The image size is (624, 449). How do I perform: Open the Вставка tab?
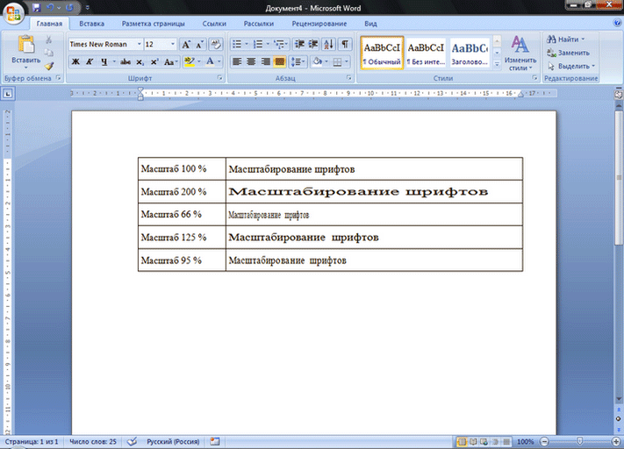(91, 24)
